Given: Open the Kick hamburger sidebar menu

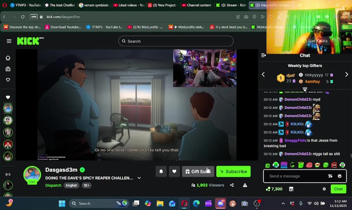Looking at the screenshot, I should 9,41.
